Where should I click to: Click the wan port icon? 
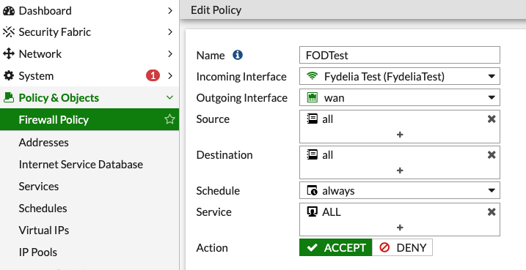tap(313, 98)
